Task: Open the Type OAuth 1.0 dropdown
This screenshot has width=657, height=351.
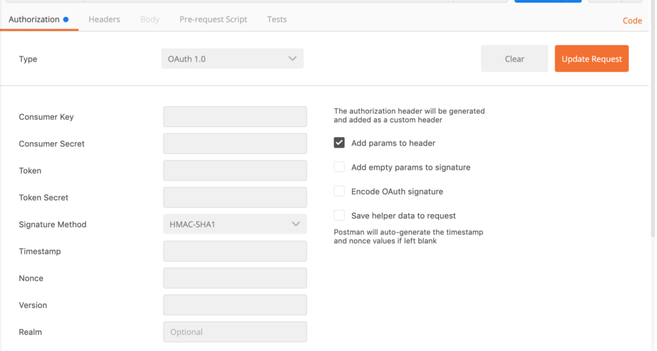Action: pos(232,58)
